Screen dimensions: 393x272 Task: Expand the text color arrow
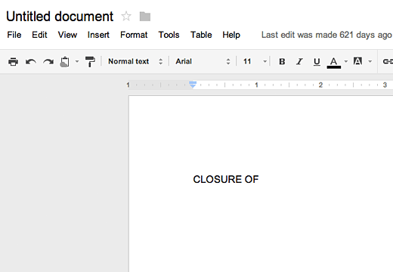(x=346, y=61)
